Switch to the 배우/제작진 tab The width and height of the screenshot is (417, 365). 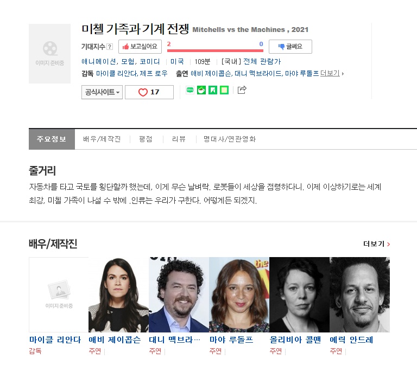(102, 139)
